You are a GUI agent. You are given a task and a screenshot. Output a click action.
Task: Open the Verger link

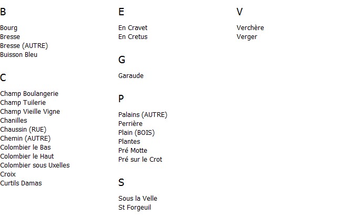click(247, 37)
